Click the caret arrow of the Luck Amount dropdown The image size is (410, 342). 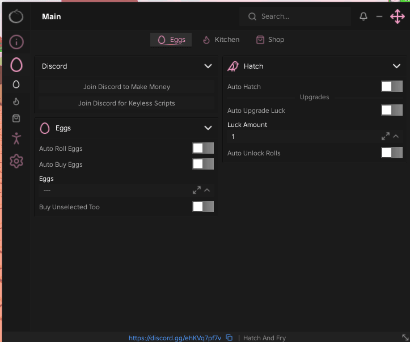click(396, 136)
